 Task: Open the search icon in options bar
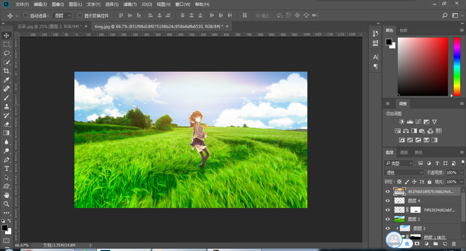[x=445, y=15]
